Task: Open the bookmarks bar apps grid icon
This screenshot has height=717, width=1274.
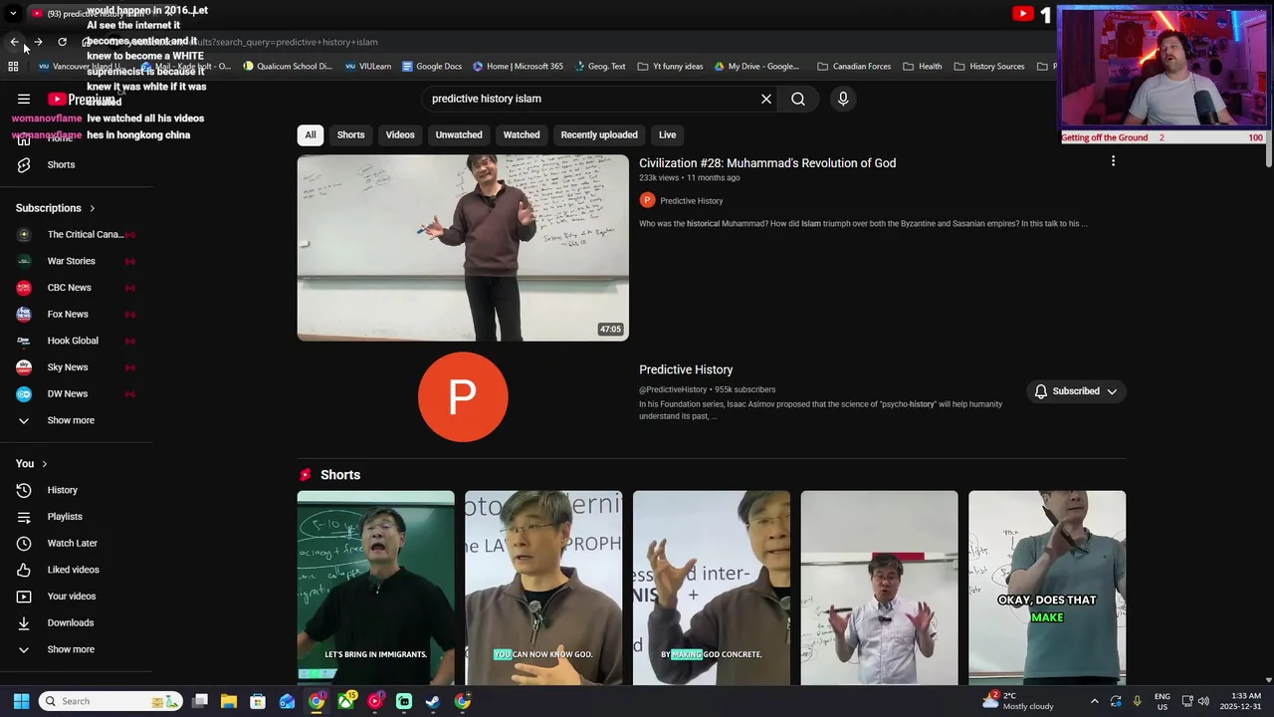Action: click(13, 67)
